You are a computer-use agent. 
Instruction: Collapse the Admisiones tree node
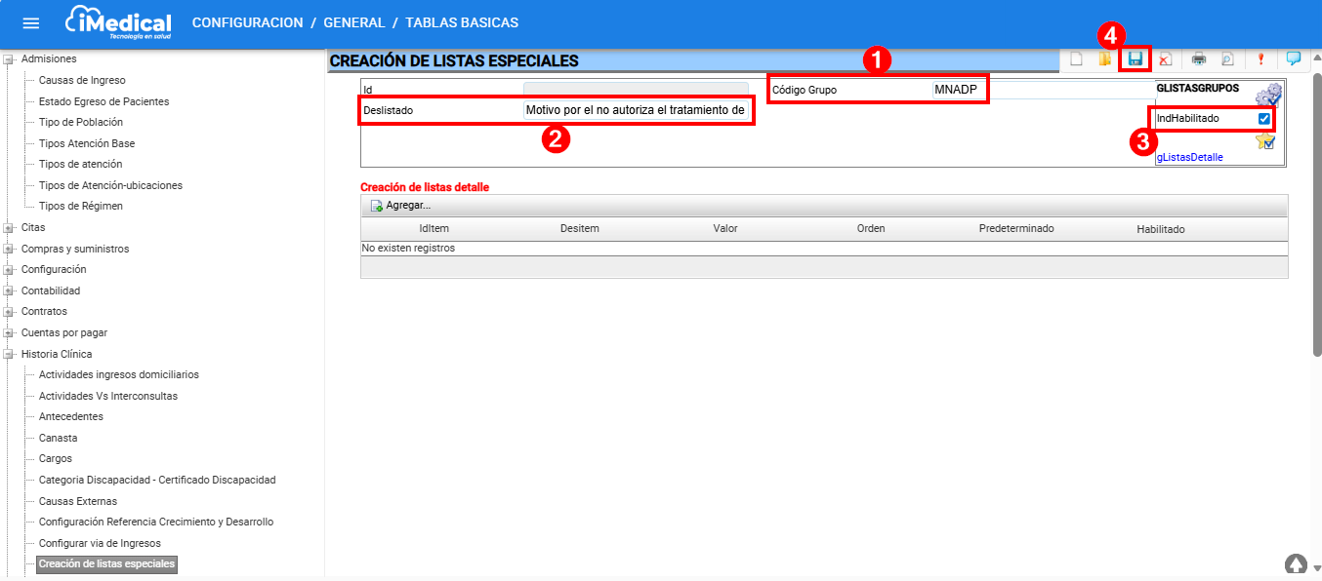point(9,59)
